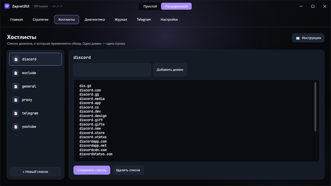
Task: Minimize the Zapret2UI window
Action: click(301, 6)
